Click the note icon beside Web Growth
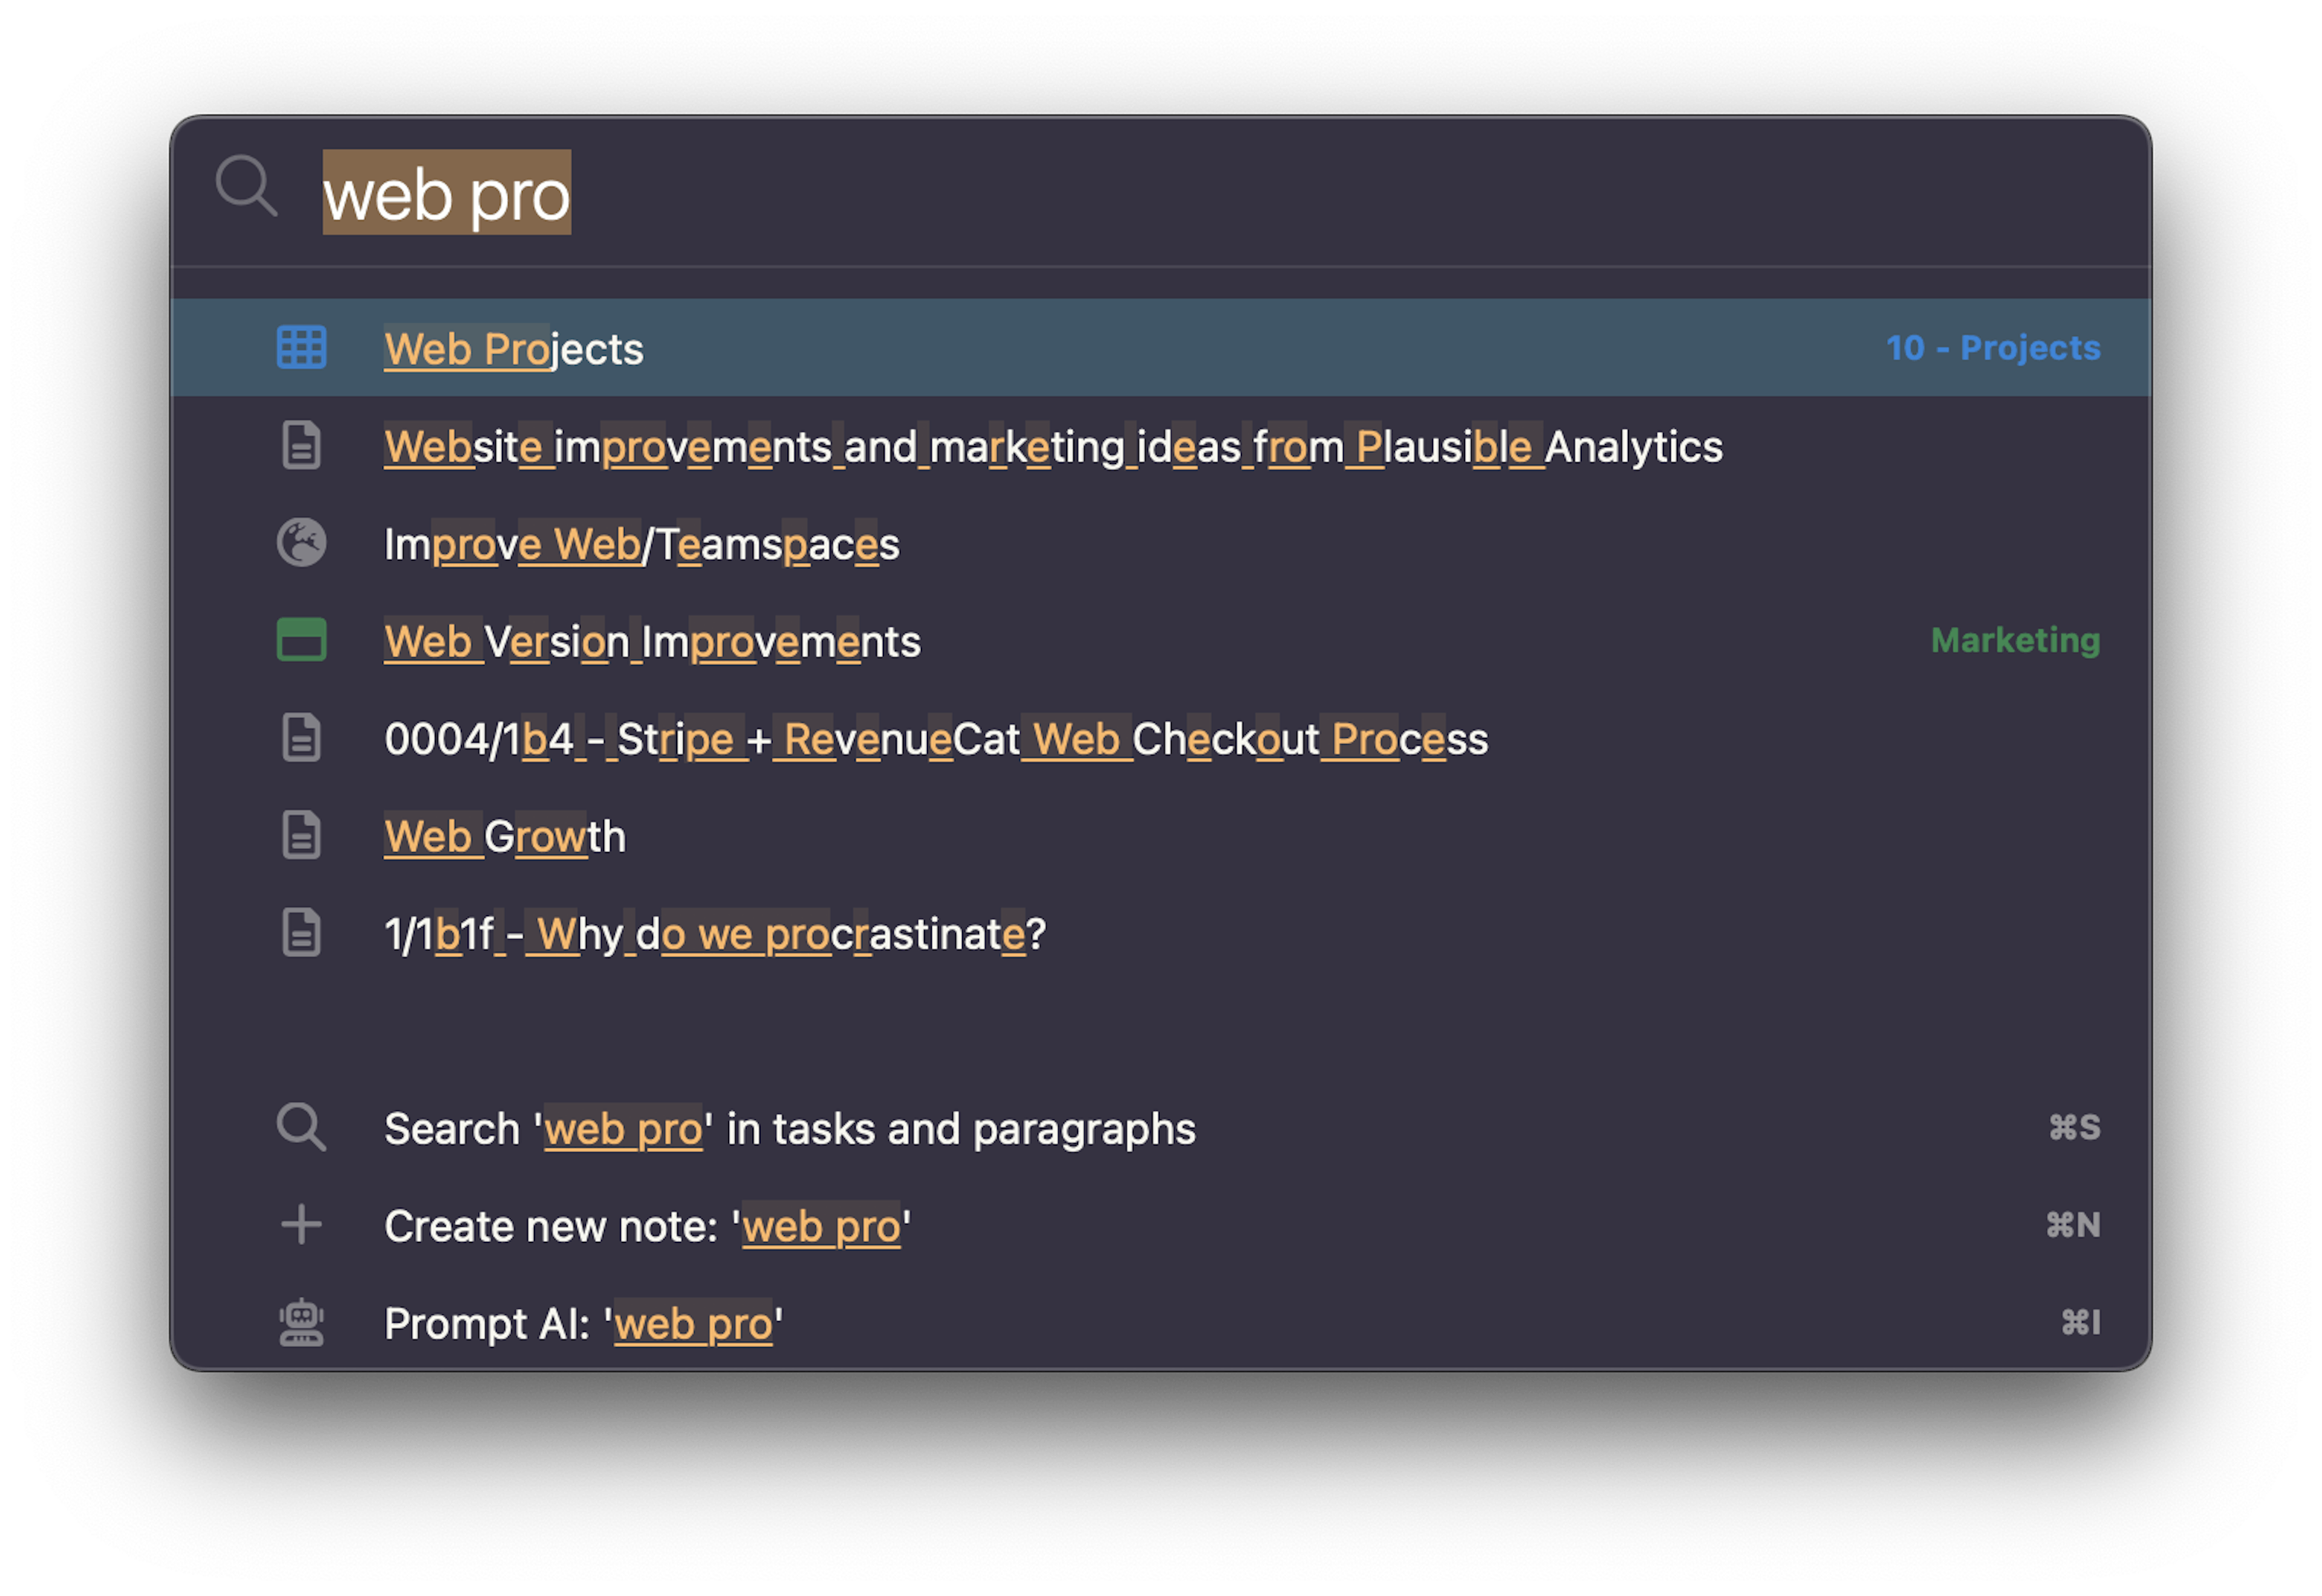This screenshot has height=1596, width=2322. (301, 835)
